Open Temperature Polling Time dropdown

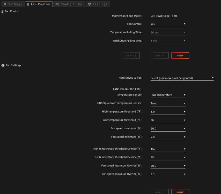tap(168, 33)
